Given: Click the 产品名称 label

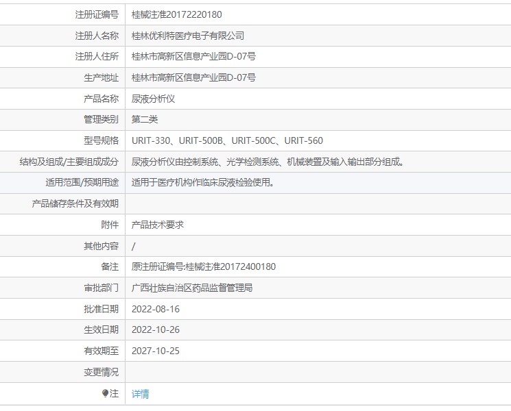Looking at the screenshot, I should point(102,99).
